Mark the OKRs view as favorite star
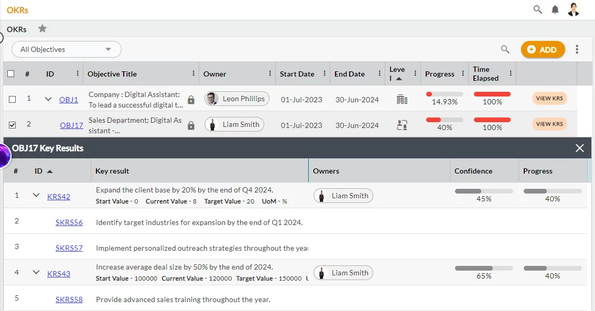Screen dimensions: 595x311 [x=42, y=29]
